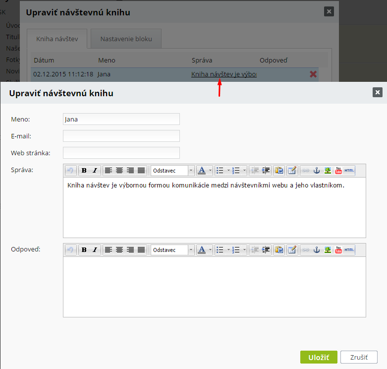Viewport: 387px width, 369px height.
Task: Click Undo in the Správa editor toolbar
Action: click(x=70, y=171)
